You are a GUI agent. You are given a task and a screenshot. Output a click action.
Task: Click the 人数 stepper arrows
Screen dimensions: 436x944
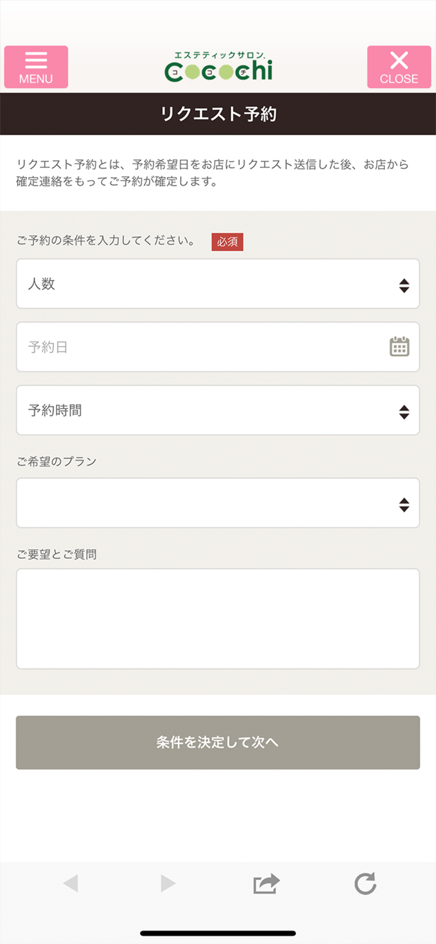click(405, 284)
